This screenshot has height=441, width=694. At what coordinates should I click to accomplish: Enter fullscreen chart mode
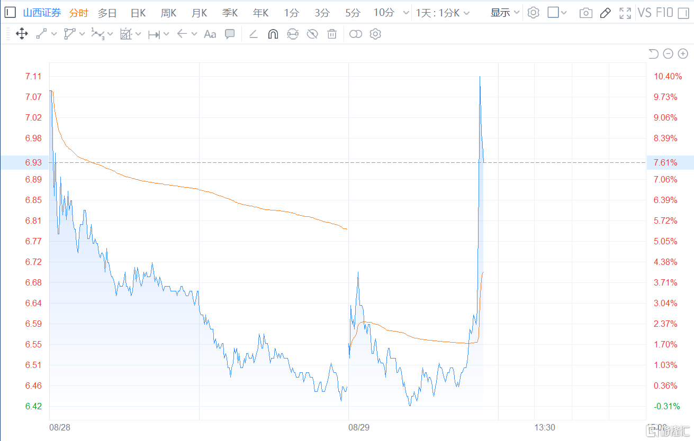(x=625, y=13)
